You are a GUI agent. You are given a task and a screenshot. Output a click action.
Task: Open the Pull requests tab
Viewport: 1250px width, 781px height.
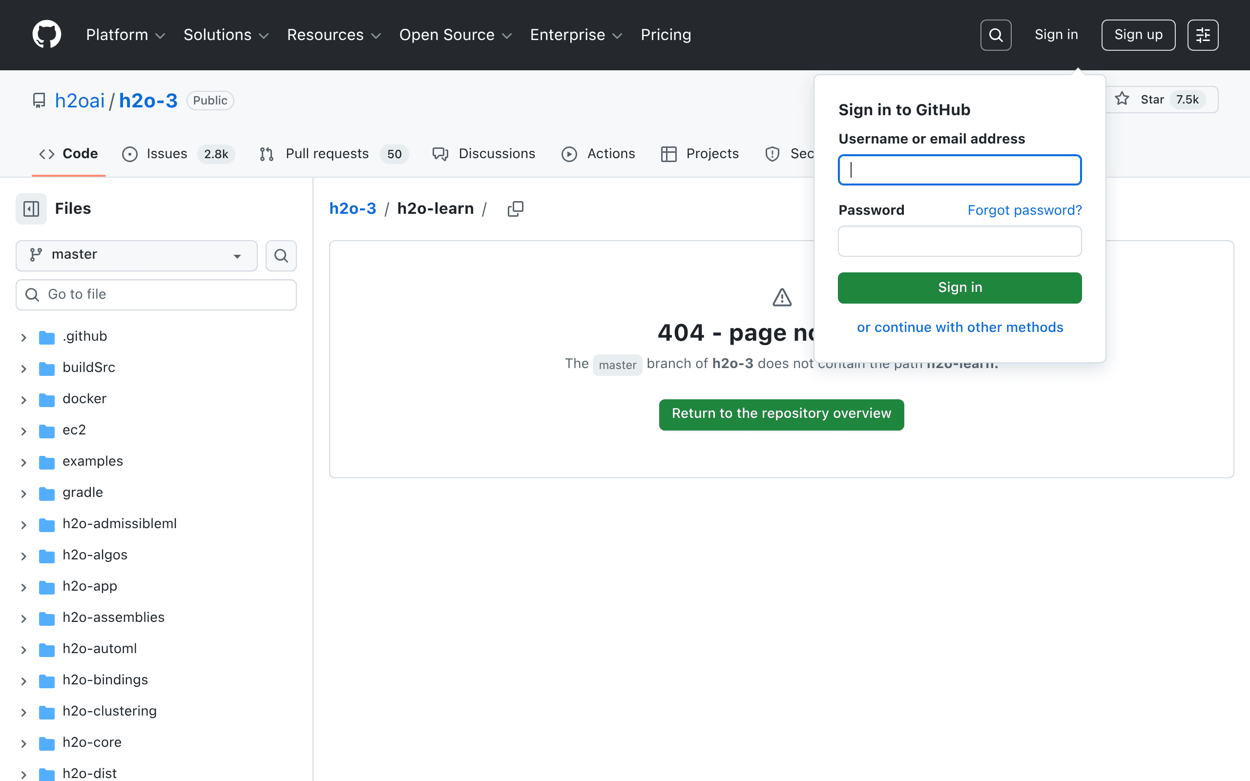click(333, 154)
